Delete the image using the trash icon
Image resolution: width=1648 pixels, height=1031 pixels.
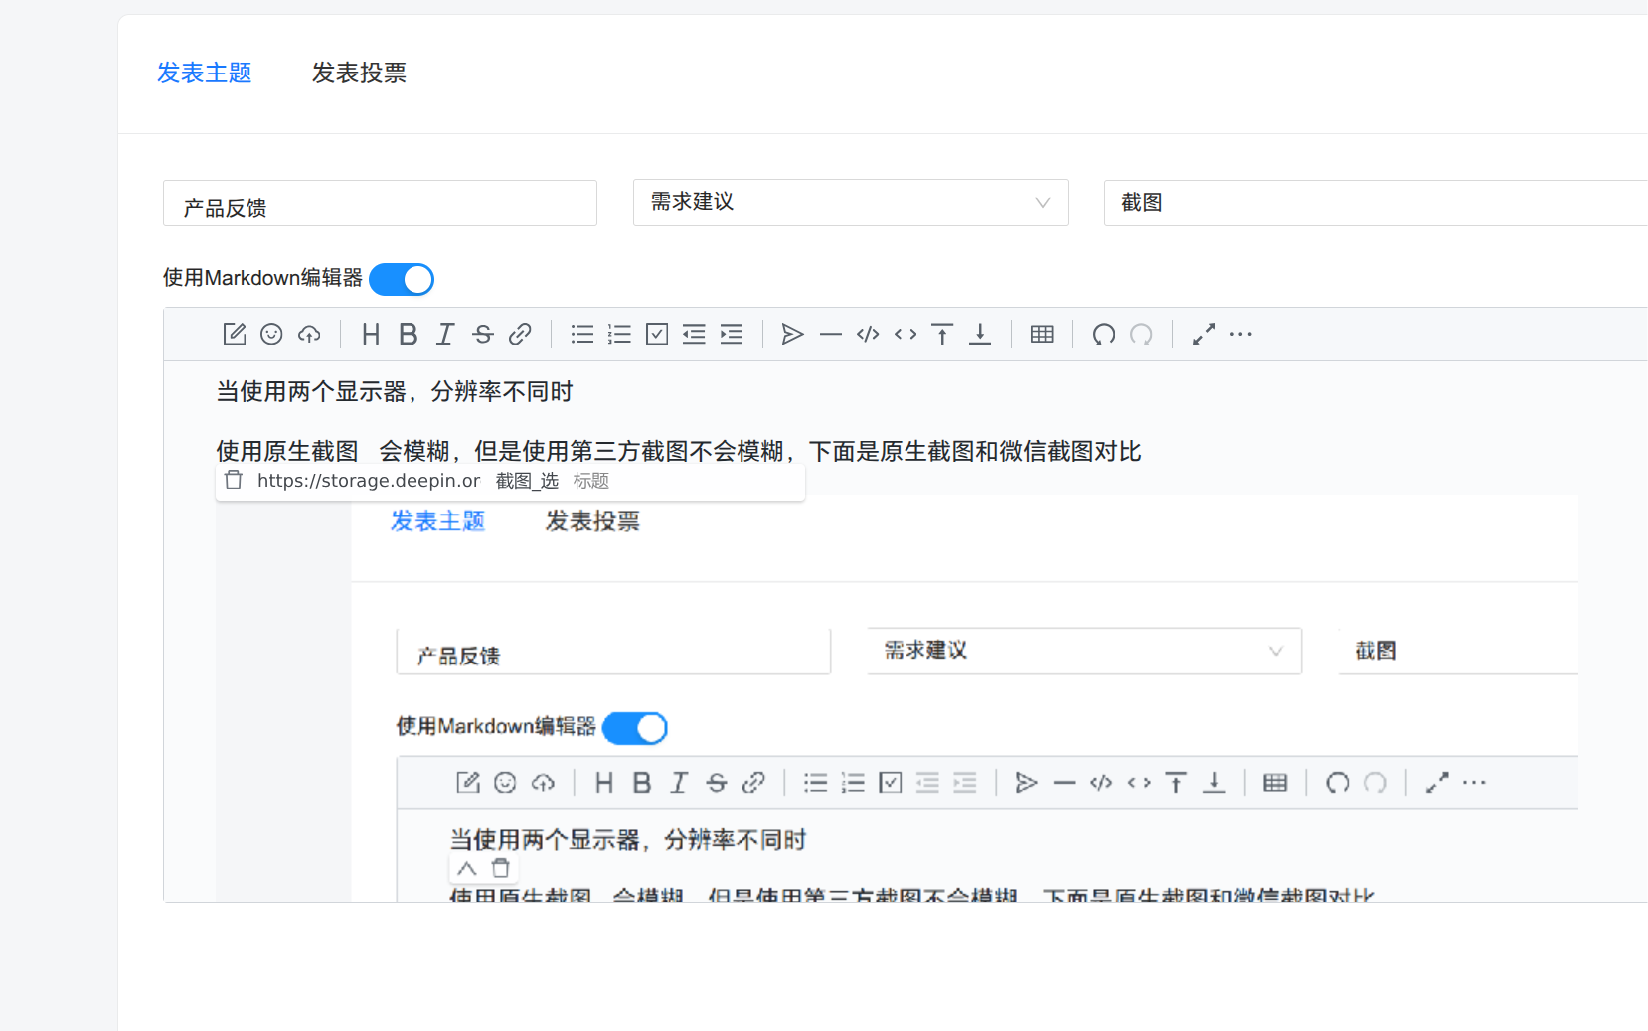(x=234, y=480)
